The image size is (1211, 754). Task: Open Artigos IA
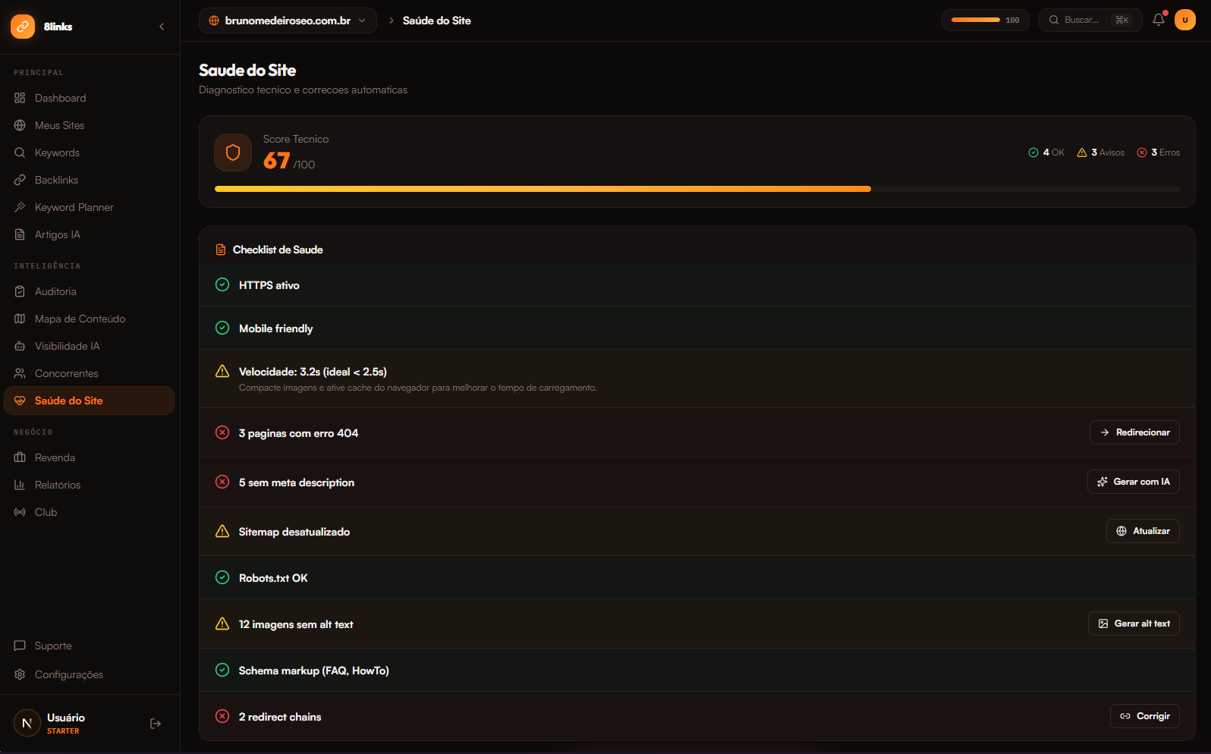pos(90,234)
